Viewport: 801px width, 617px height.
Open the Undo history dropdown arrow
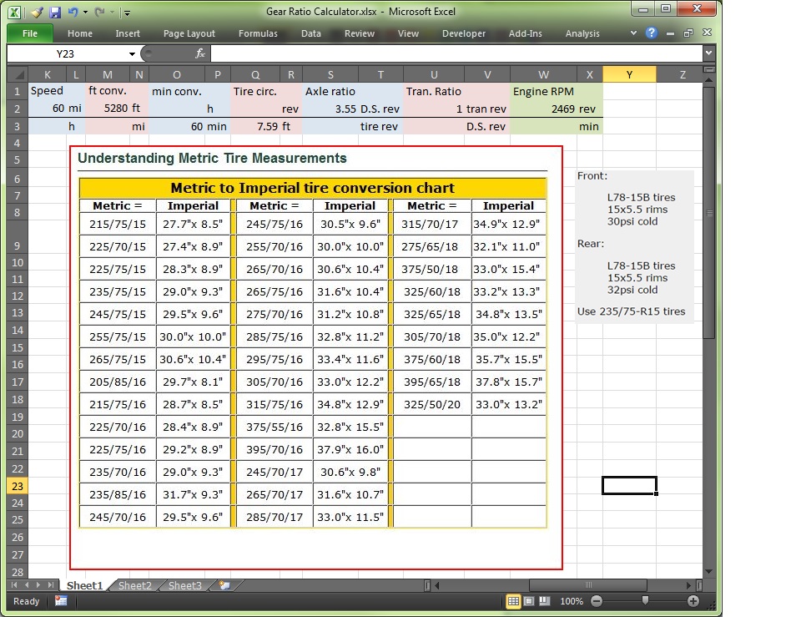[x=85, y=13]
